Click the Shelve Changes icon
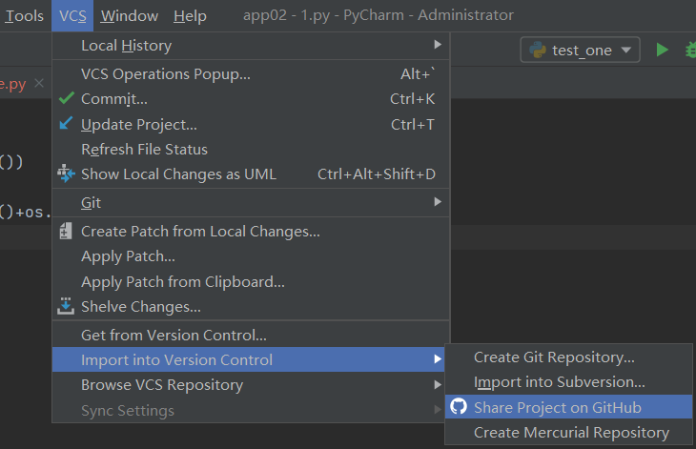Screen dimensions: 696x449 click(x=66, y=306)
